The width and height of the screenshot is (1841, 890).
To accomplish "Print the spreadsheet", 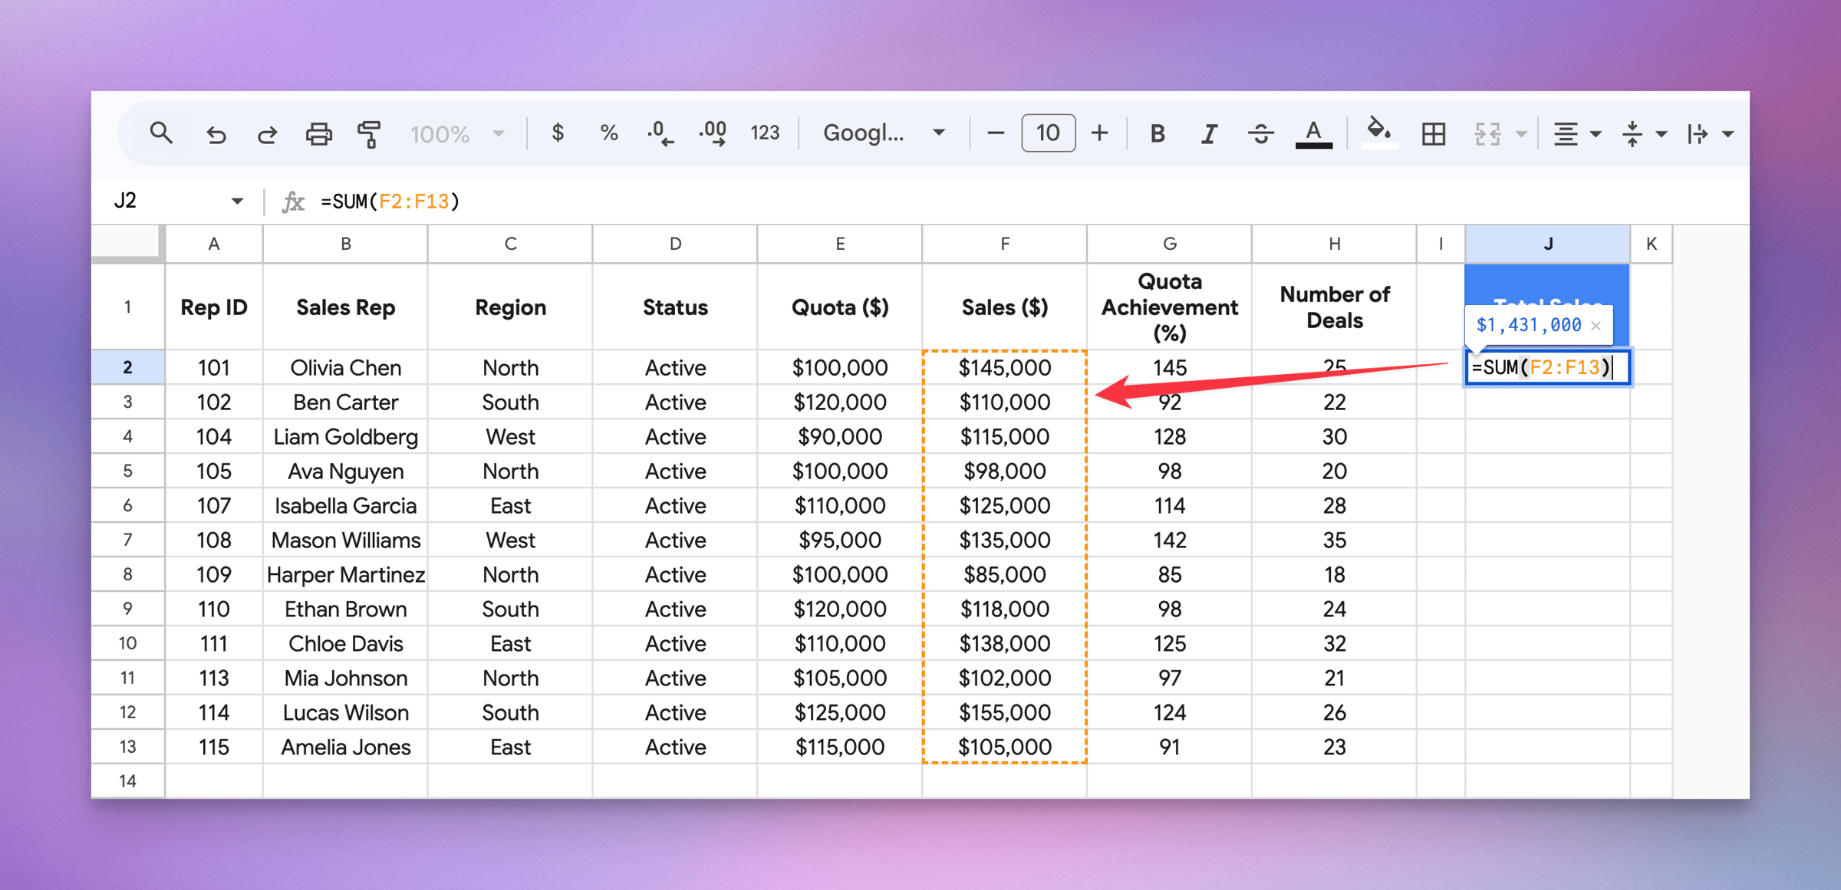I will [x=318, y=134].
